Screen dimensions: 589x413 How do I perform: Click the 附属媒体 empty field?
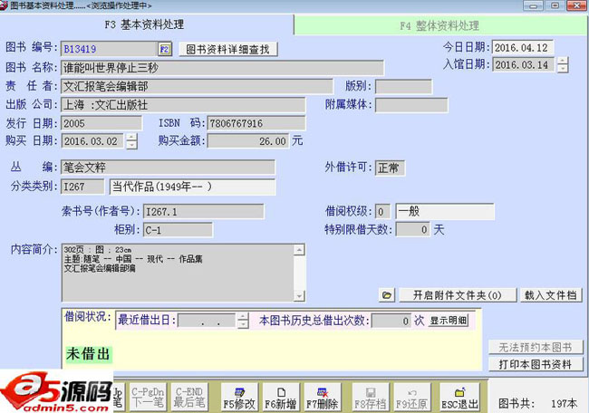(x=411, y=105)
